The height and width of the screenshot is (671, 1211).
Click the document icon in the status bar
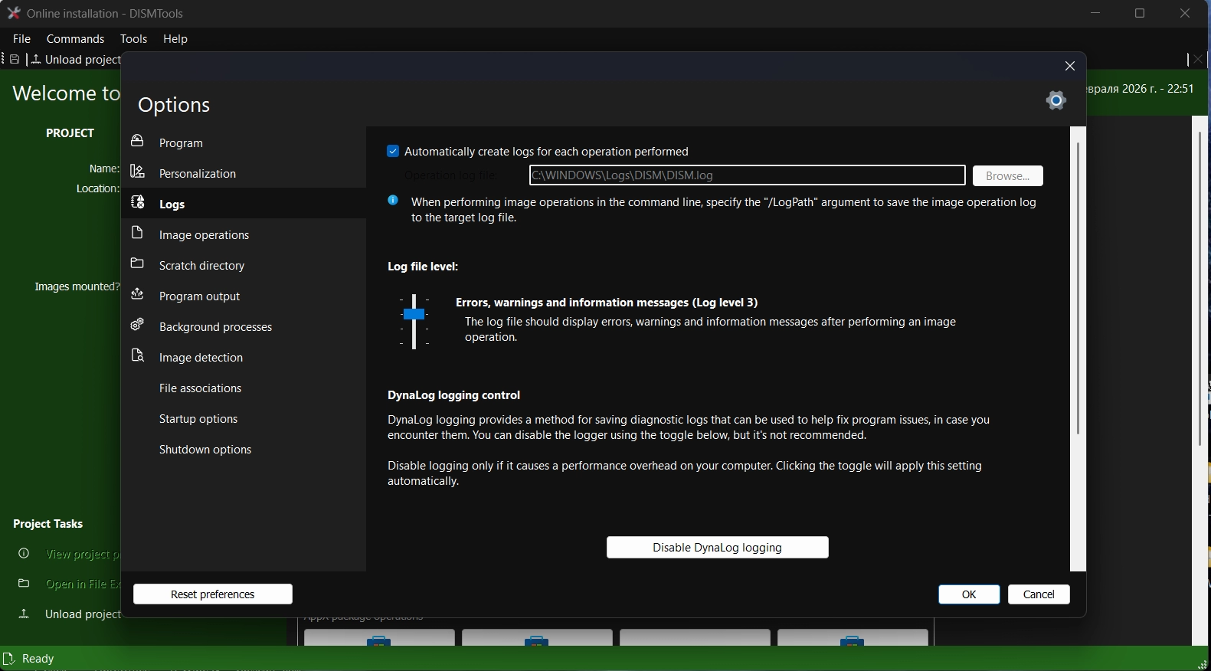(x=9, y=658)
